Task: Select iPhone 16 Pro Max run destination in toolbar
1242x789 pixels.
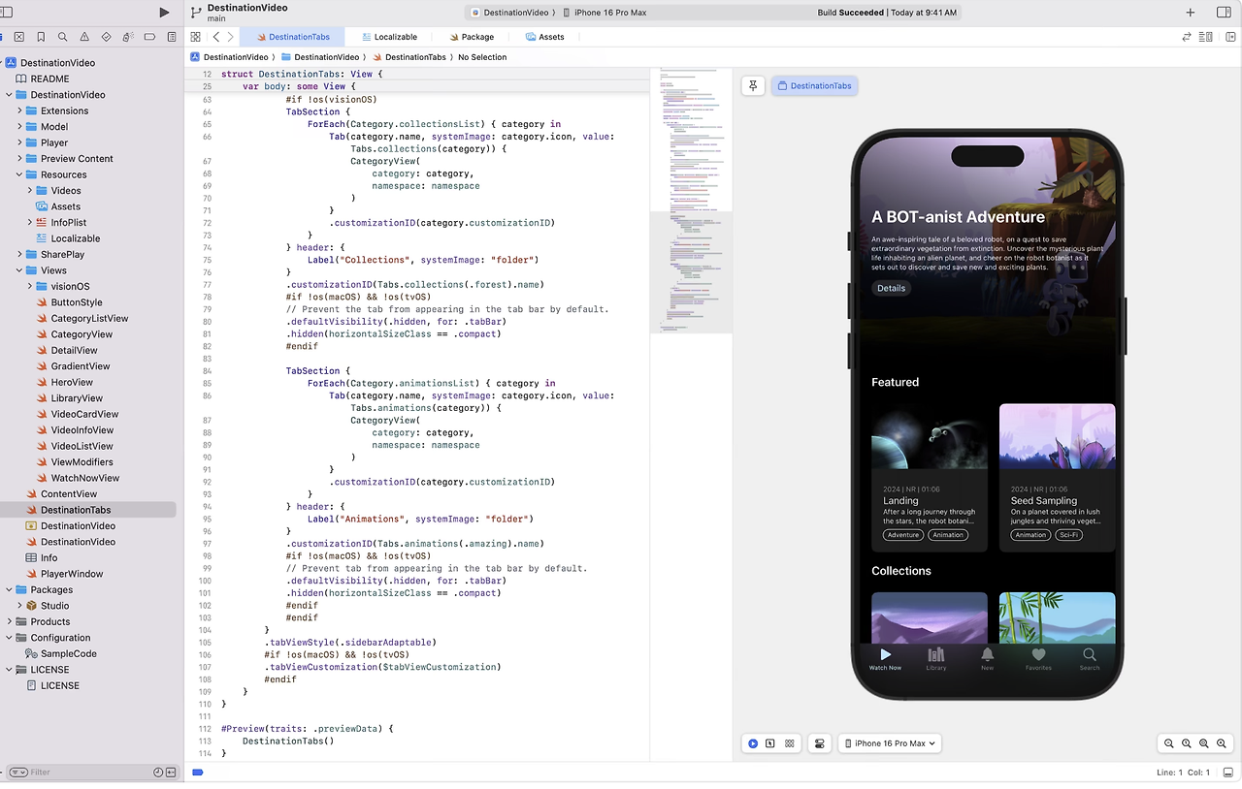Action: point(607,13)
